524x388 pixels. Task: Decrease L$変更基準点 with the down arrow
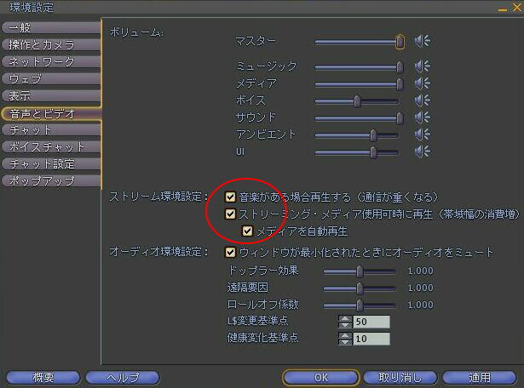[x=345, y=325]
